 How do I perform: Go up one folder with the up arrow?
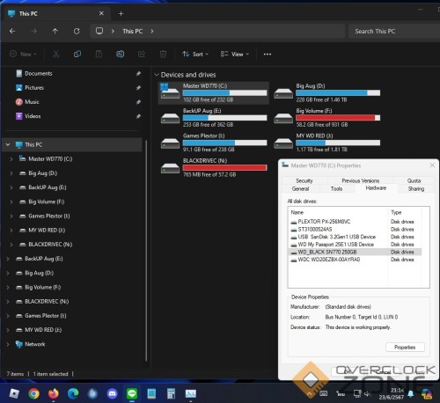pos(55,31)
